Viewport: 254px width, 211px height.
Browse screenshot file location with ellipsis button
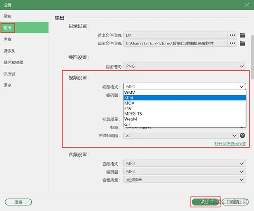[x=233, y=43]
